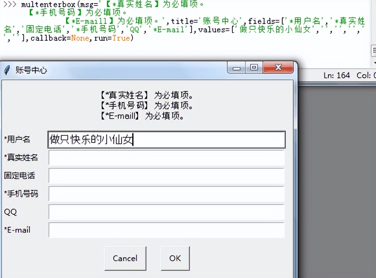Click inside the *用户名 input field
The width and height of the screenshot is (376, 278).
(x=194, y=139)
